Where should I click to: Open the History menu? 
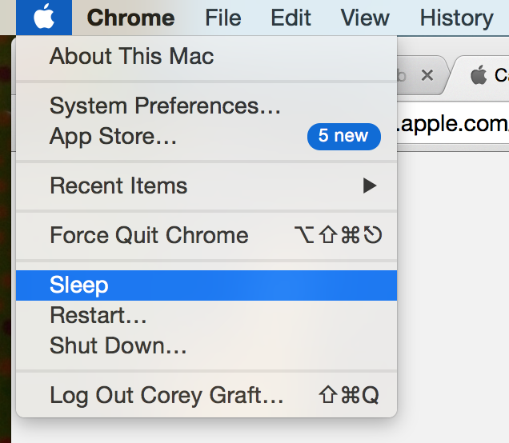(456, 17)
